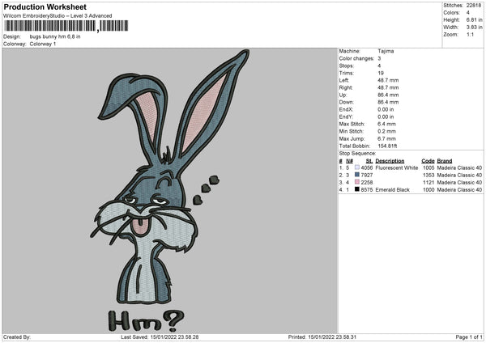Click the 'Max Stitch:' value 6.4 mm

pyautogui.click(x=387, y=124)
